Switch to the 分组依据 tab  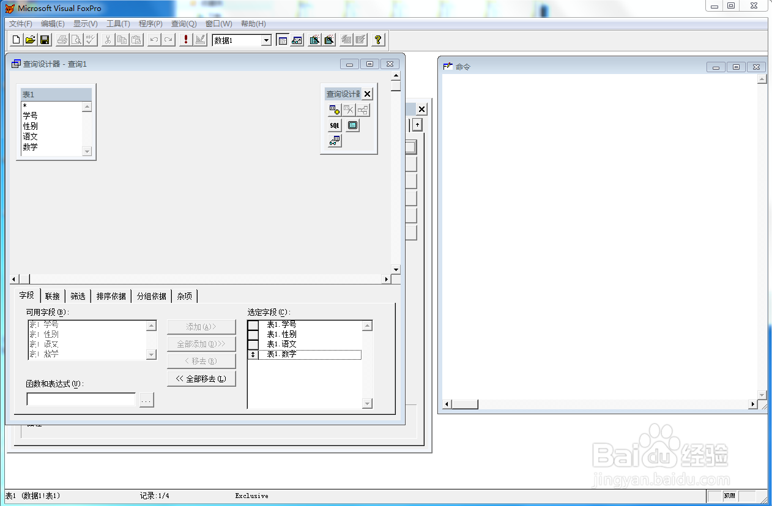coord(152,296)
